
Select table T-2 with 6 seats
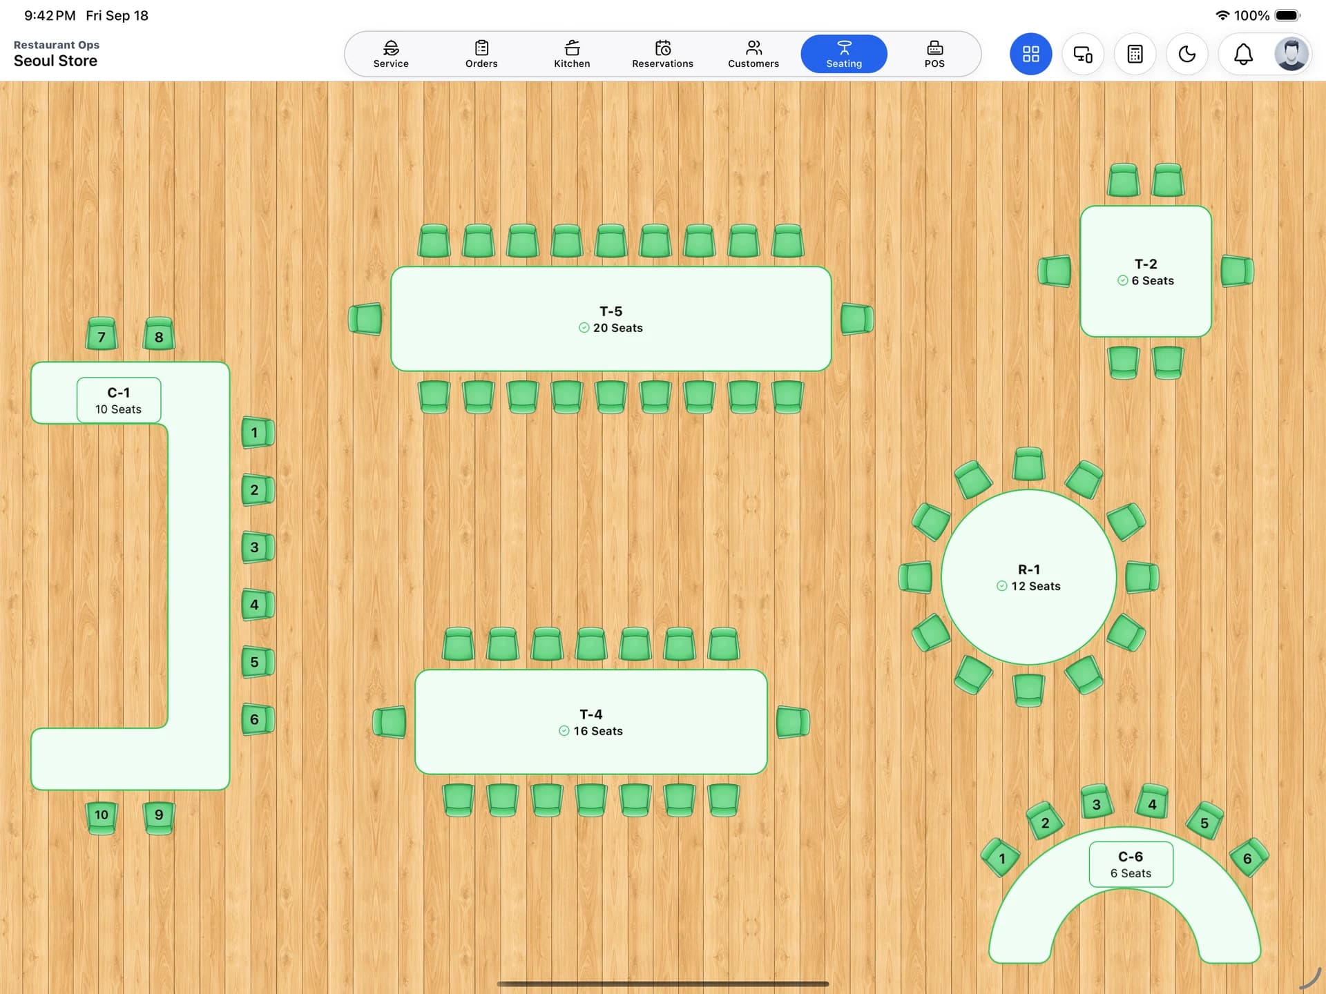pyautogui.click(x=1146, y=271)
